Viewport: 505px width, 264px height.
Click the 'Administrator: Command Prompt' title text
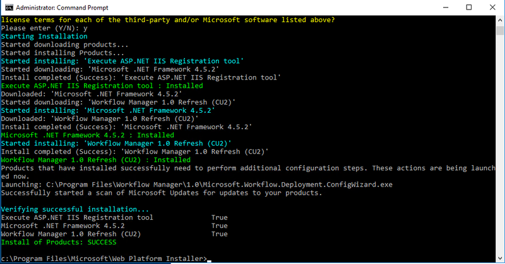62,8
